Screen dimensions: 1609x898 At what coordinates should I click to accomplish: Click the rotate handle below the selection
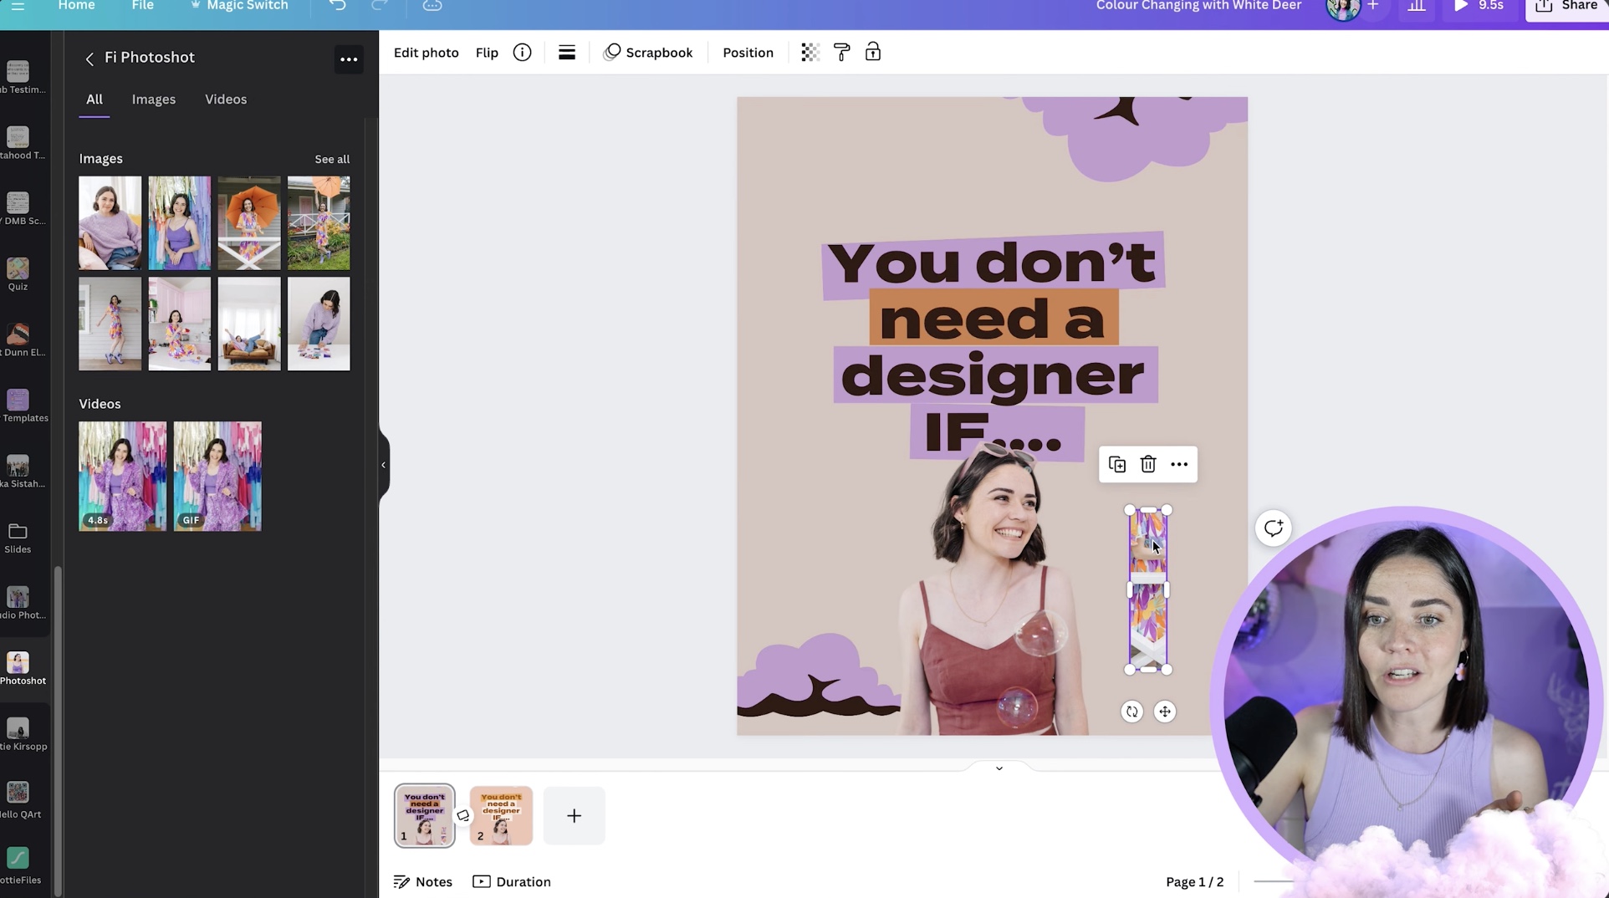click(x=1131, y=712)
